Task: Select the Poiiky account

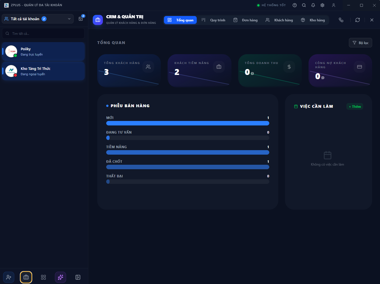Action: click(x=43, y=51)
